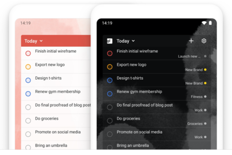Complete Finish initial wireframe in dark widget
The width and height of the screenshot is (232, 155).
pyautogui.click(x=110, y=53)
